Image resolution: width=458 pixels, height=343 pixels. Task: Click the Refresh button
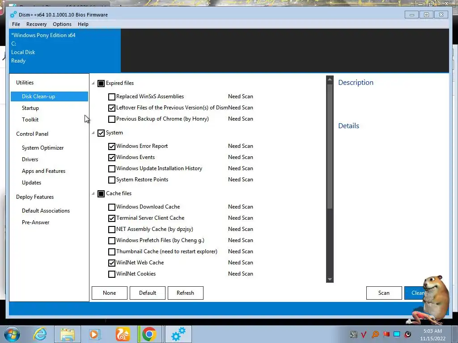186,293
